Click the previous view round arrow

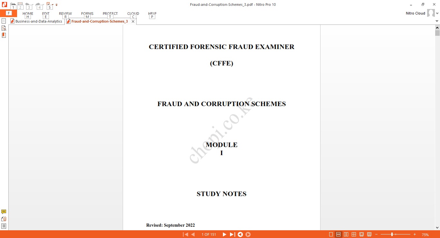pyautogui.click(x=240, y=234)
